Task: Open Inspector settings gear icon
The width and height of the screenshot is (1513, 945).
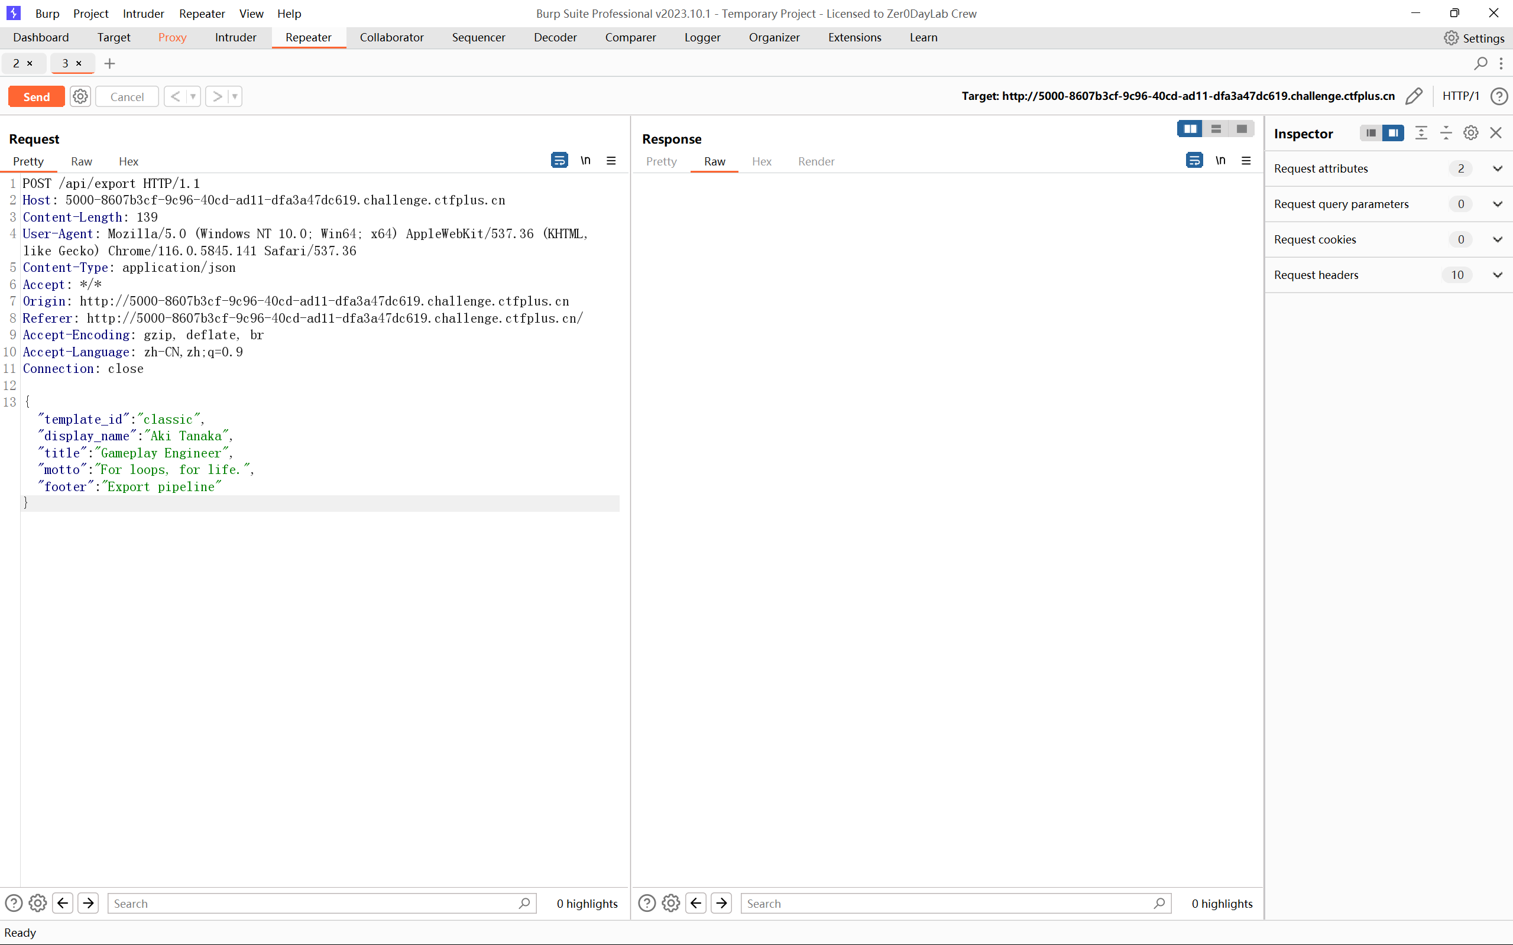Action: (x=1471, y=132)
